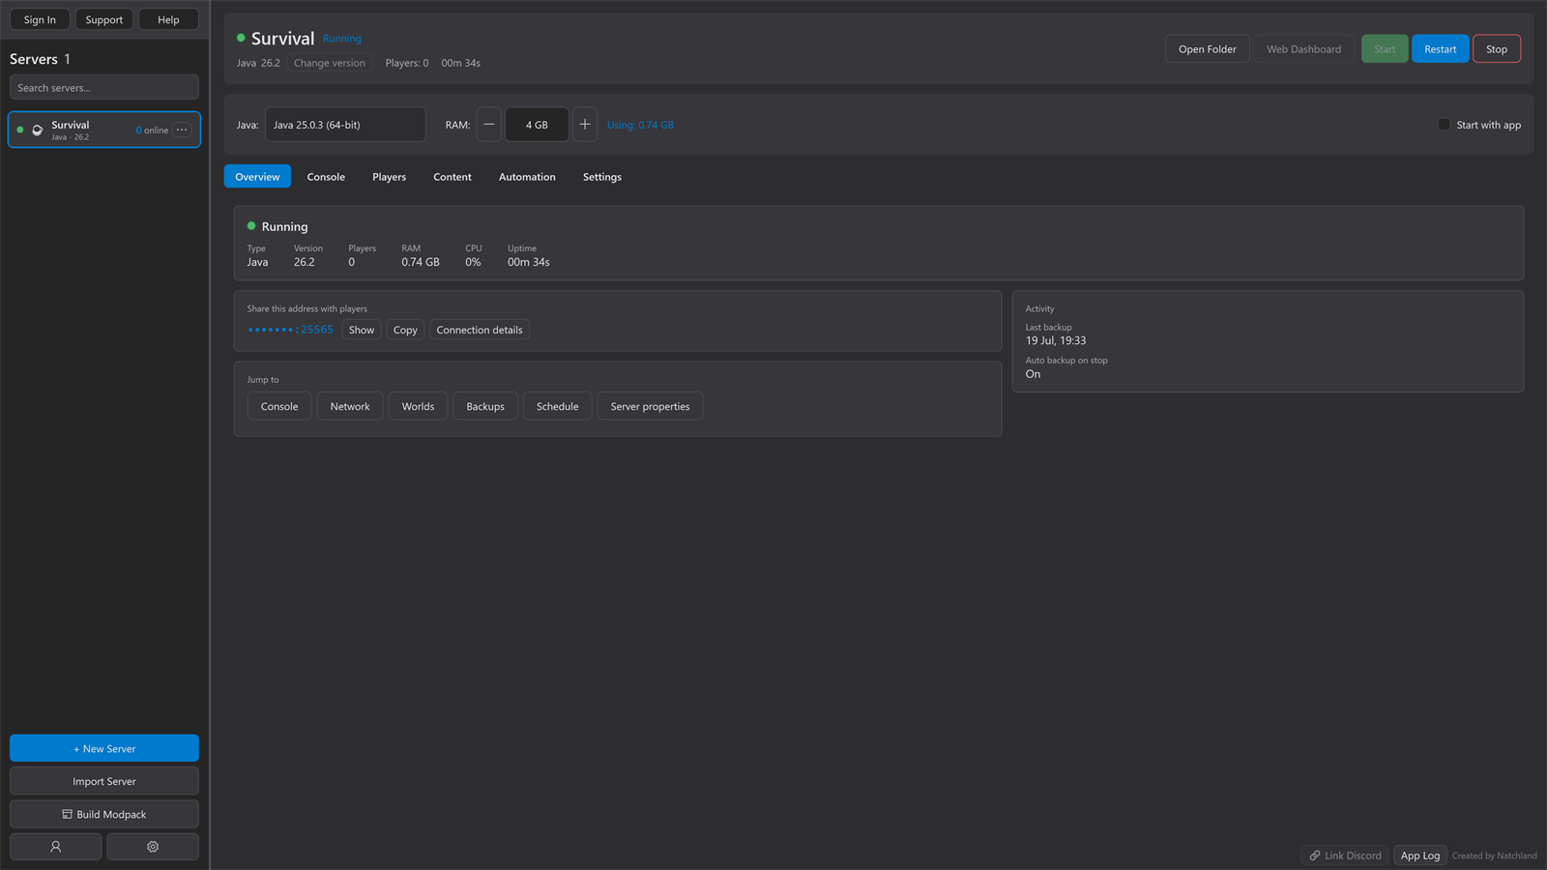Open the App Log

pyautogui.click(x=1420, y=855)
